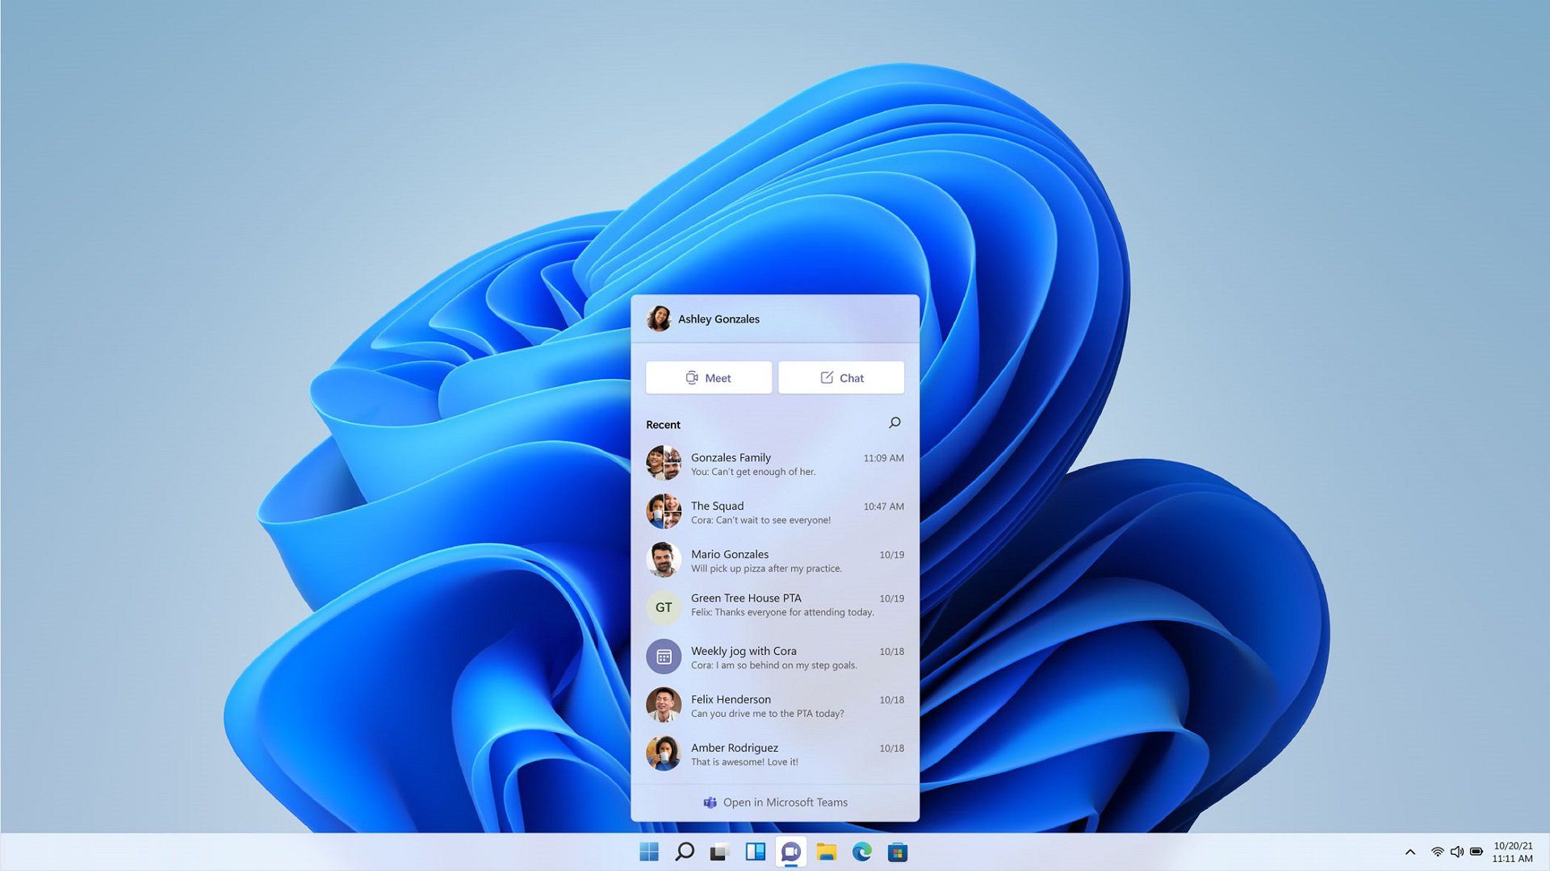Open Felix Henderson direct message
Viewport: 1550px width, 871px height.
(775, 705)
